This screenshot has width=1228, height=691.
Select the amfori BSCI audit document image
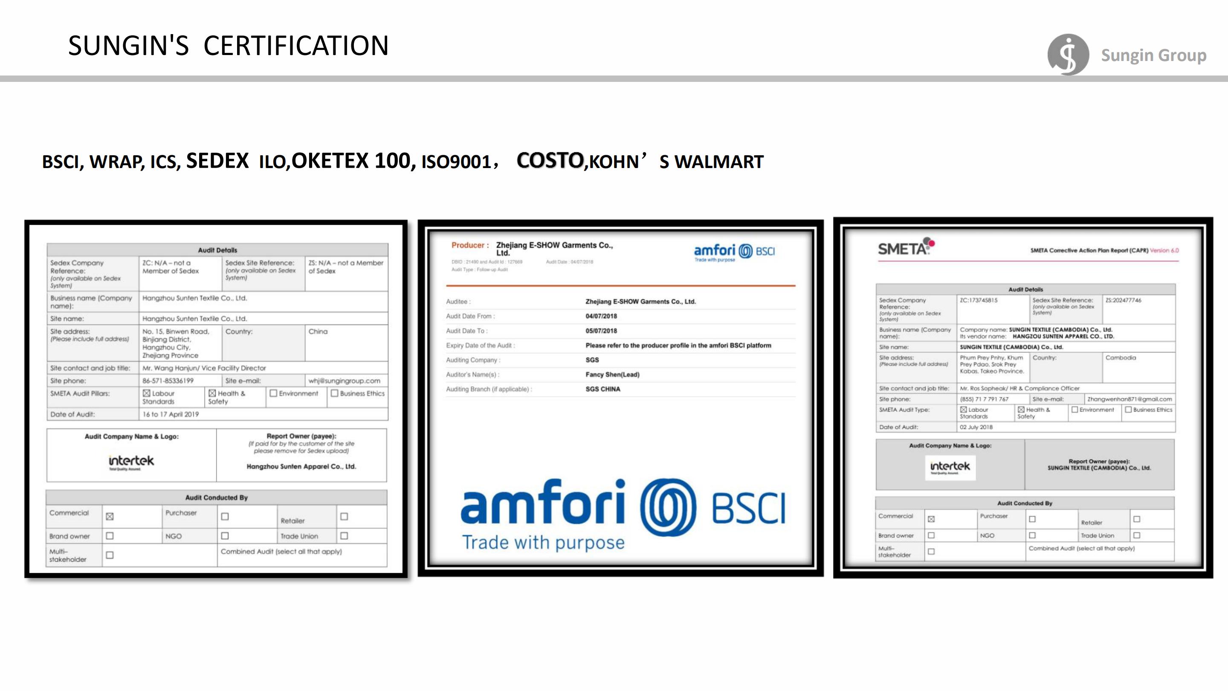[621, 398]
